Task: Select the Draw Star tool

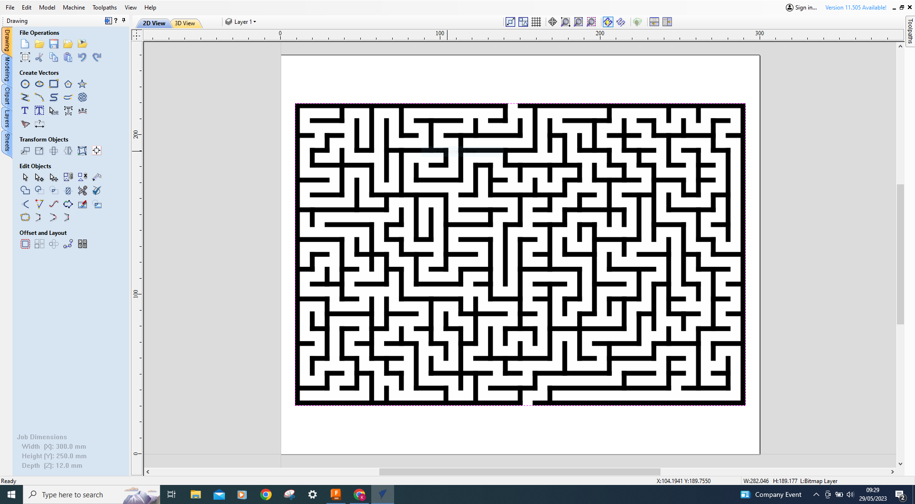Action: [82, 84]
